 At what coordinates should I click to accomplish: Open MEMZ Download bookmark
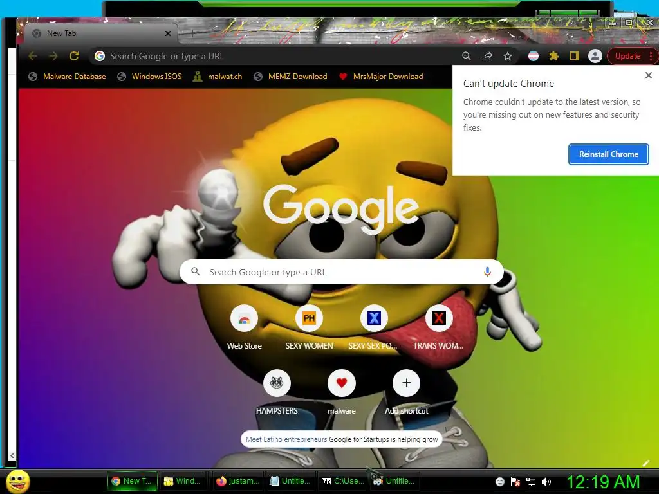pos(290,77)
